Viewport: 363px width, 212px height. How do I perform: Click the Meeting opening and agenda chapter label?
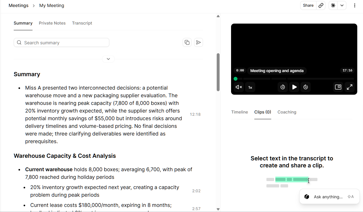(277, 71)
